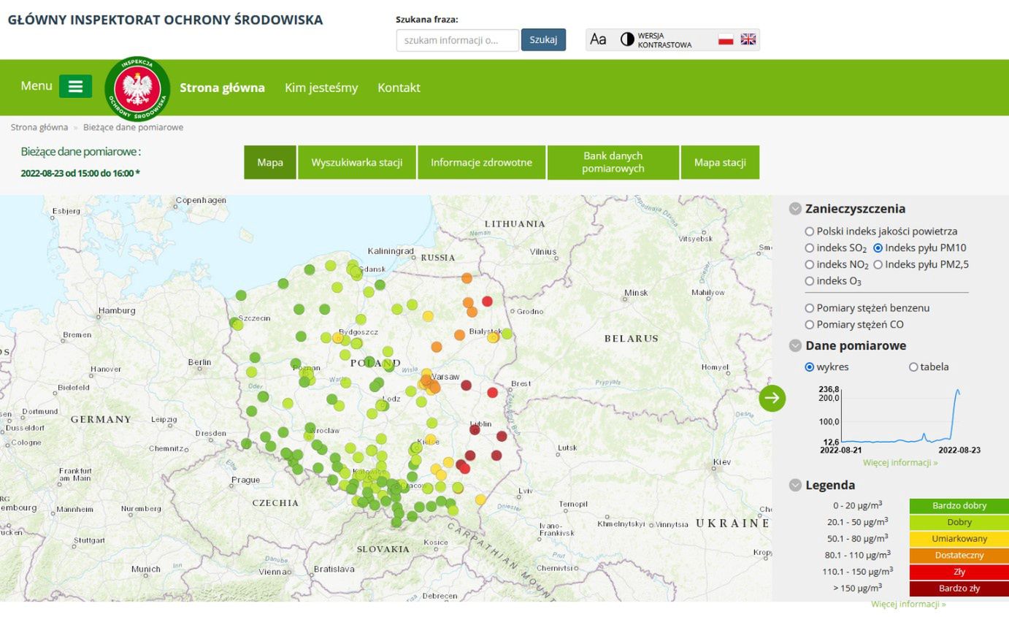The width and height of the screenshot is (1009, 617).
Task: Open the Kontakt page
Action: [399, 88]
